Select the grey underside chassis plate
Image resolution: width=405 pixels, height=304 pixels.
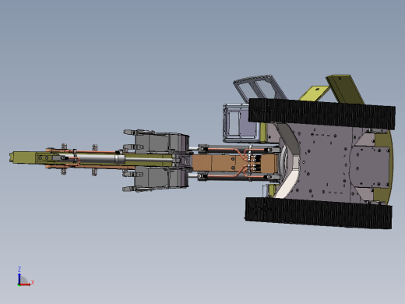point(325,162)
